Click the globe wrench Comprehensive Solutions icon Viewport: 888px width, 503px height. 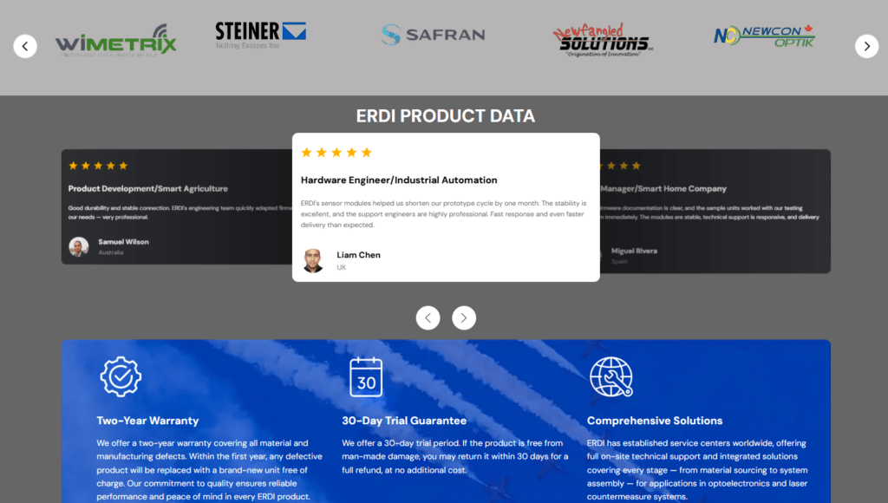(x=610, y=376)
